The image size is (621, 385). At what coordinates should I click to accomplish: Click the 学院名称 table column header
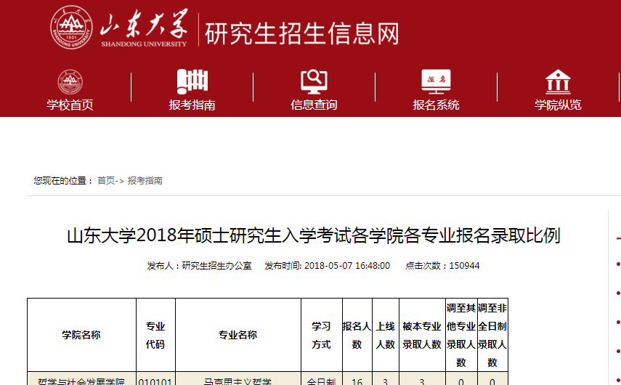tap(81, 335)
